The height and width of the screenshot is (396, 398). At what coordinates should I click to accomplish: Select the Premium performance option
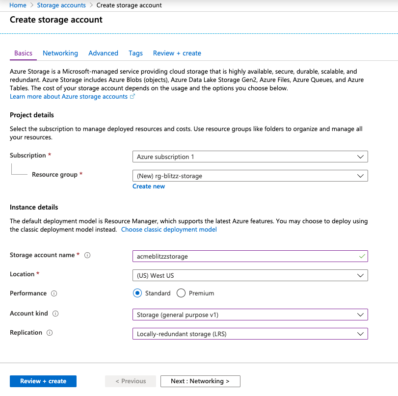tap(181, 293)
